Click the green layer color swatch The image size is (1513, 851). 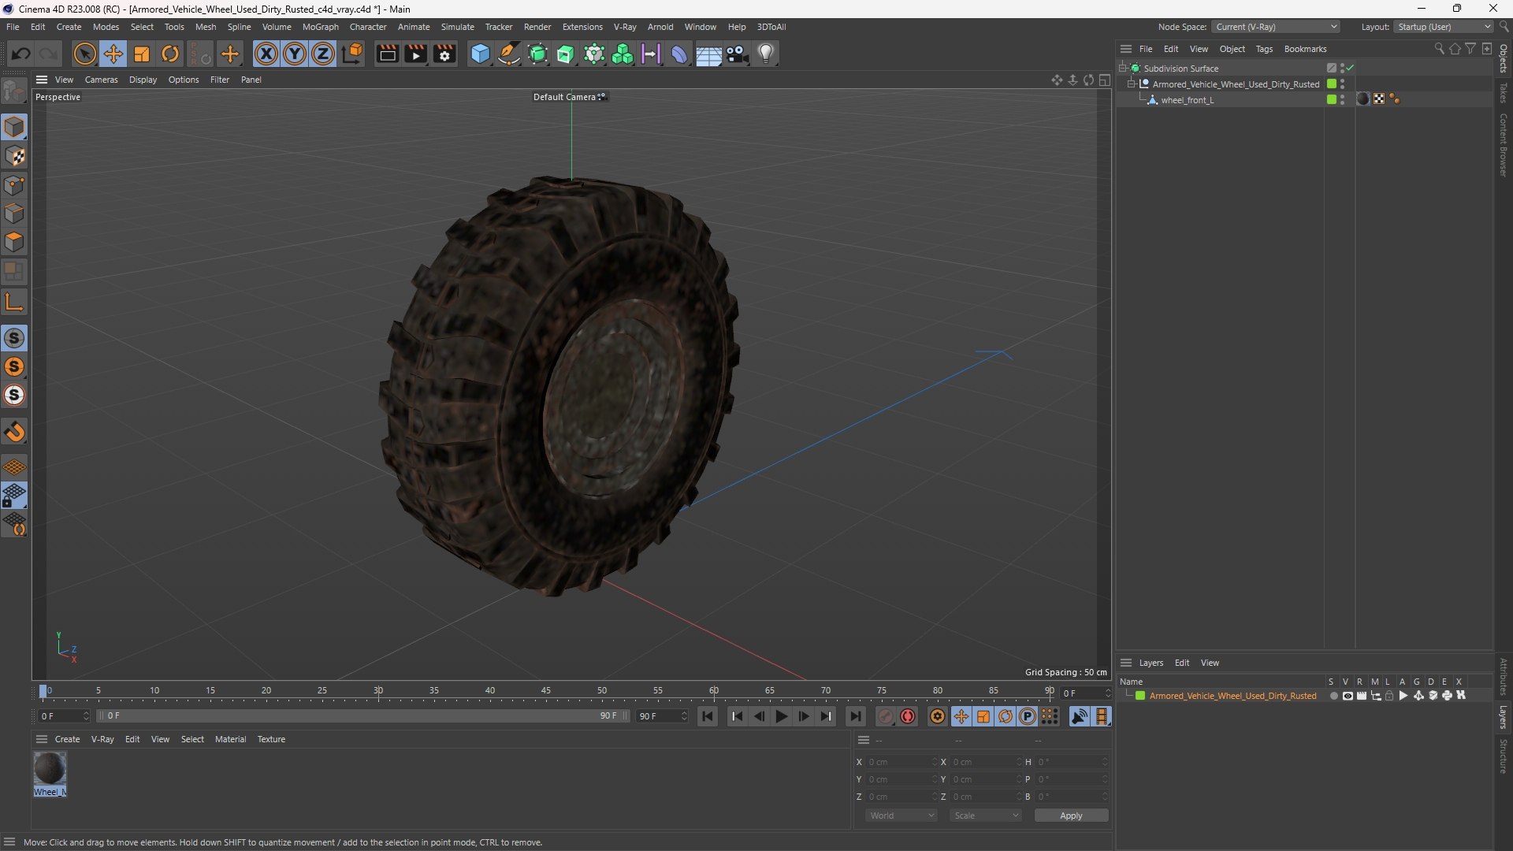1140,696
